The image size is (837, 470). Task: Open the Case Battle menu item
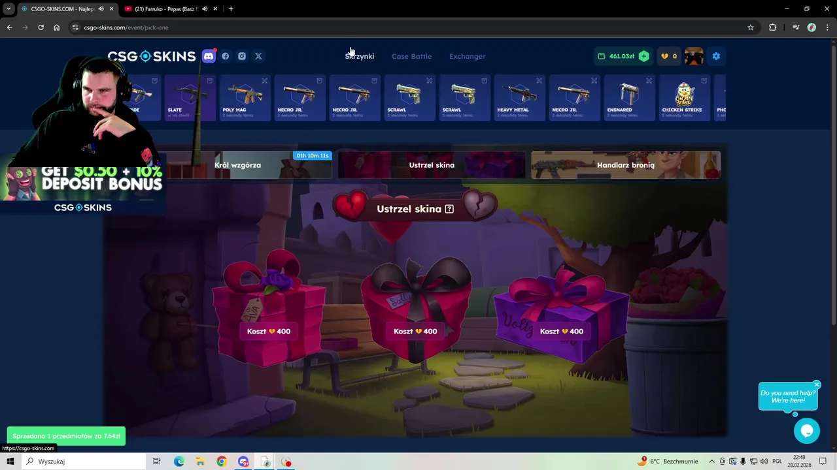pos(411,56)
